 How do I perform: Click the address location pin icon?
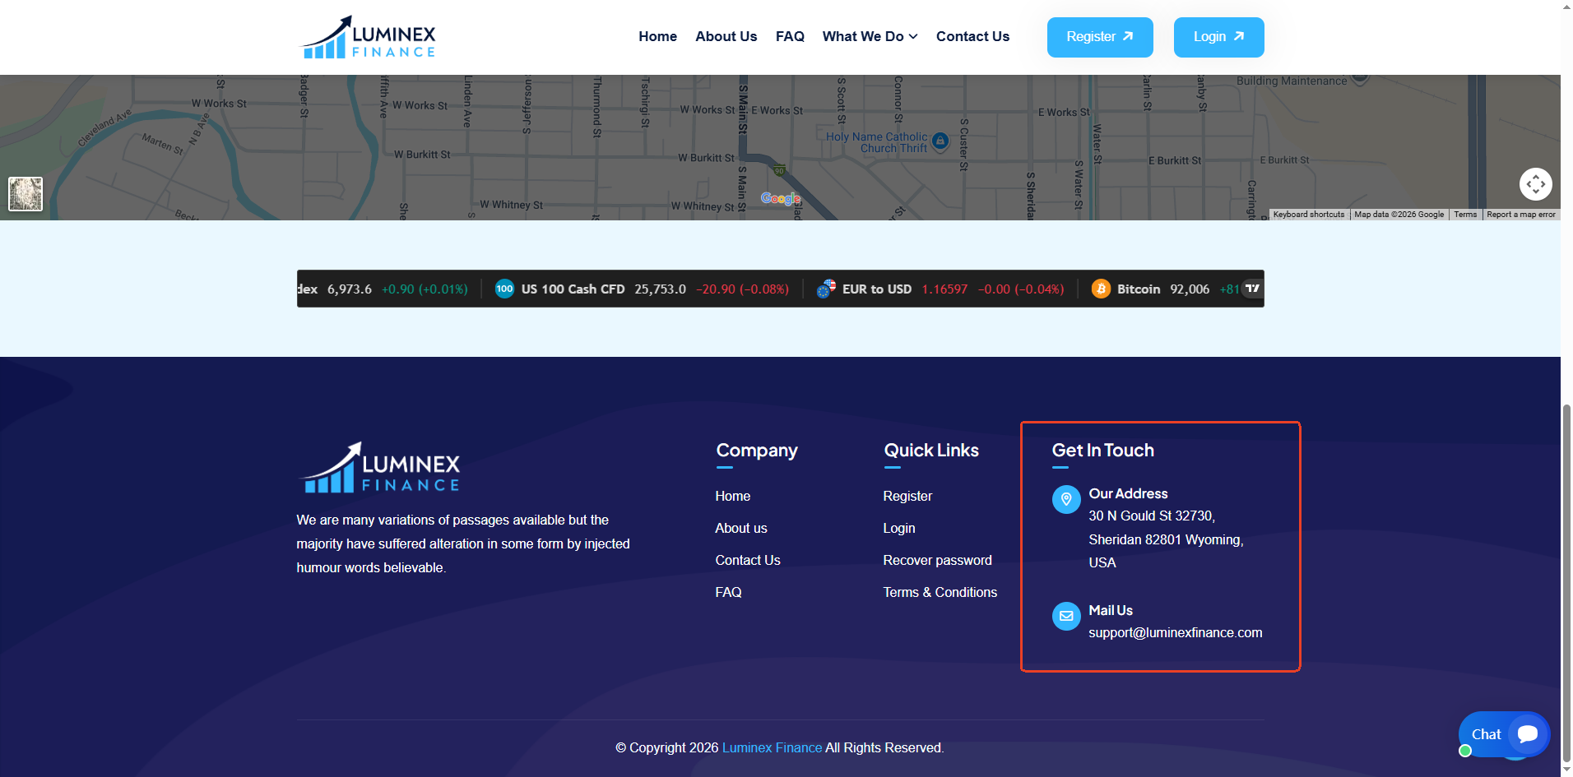tap(1066, 499)
